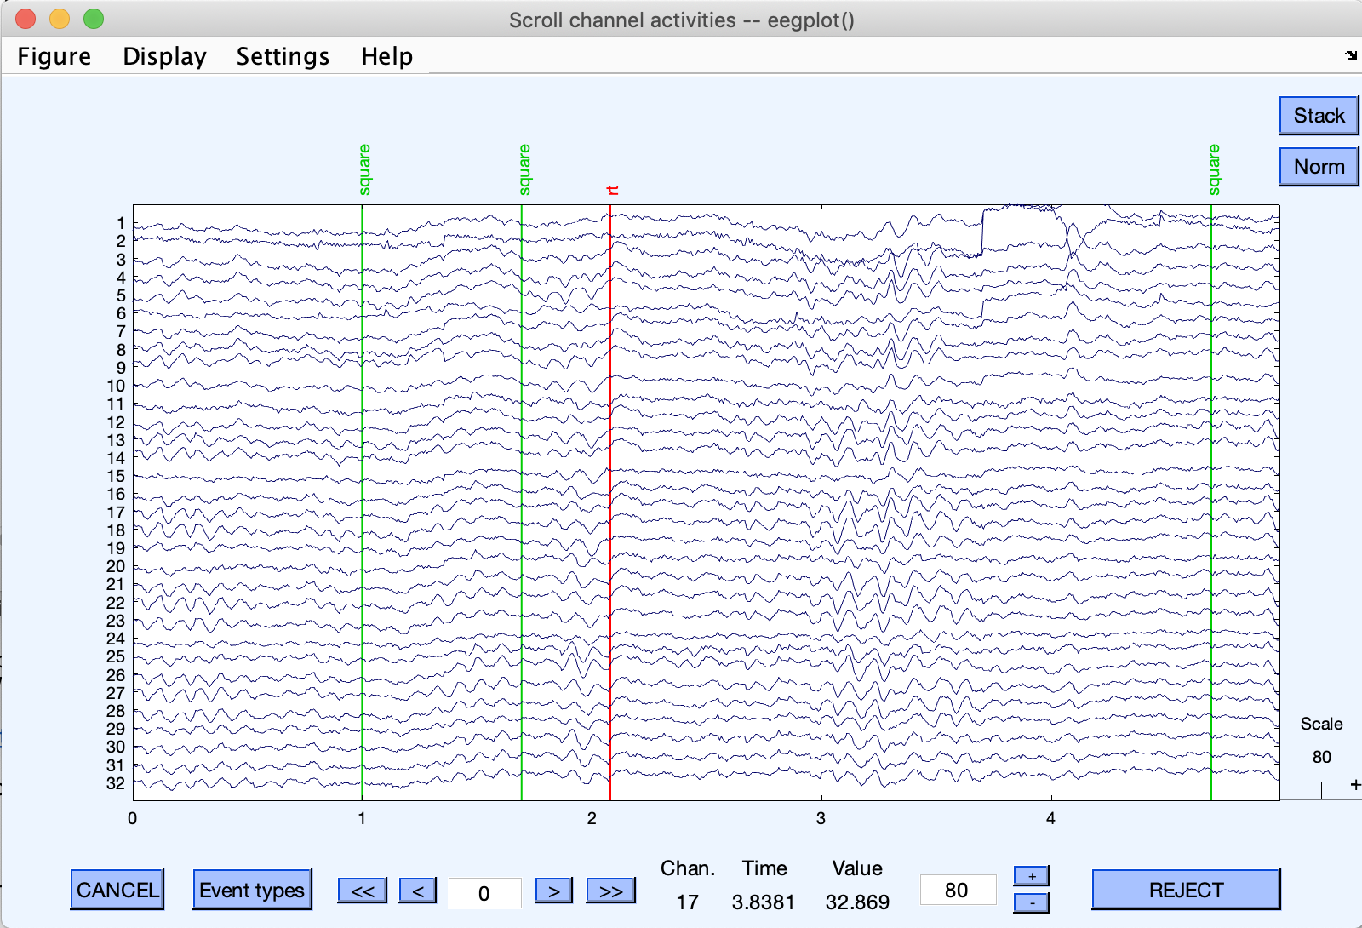This screenshot has height=928, width=1362.
Task: Click the dock arrow in menu bar corner
Action: point(1351,55)
